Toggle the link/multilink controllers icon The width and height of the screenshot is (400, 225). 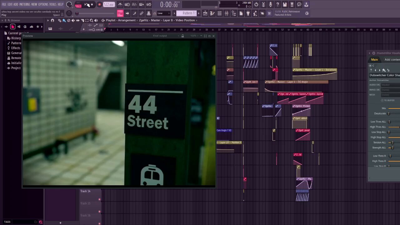point(142,13)
